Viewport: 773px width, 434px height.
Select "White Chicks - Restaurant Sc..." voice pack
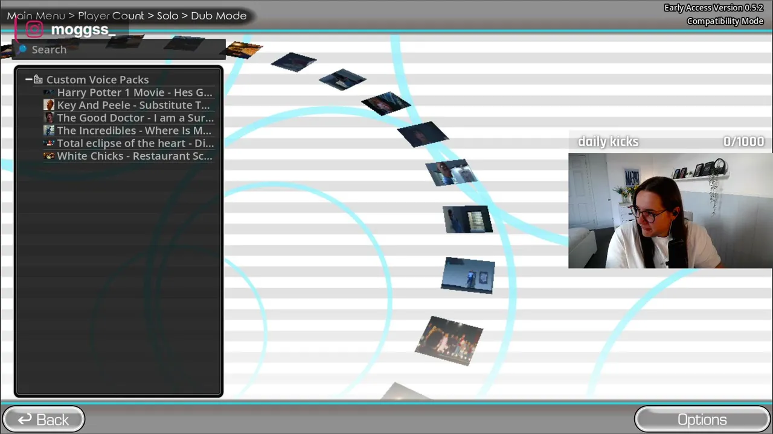[128, 156]
